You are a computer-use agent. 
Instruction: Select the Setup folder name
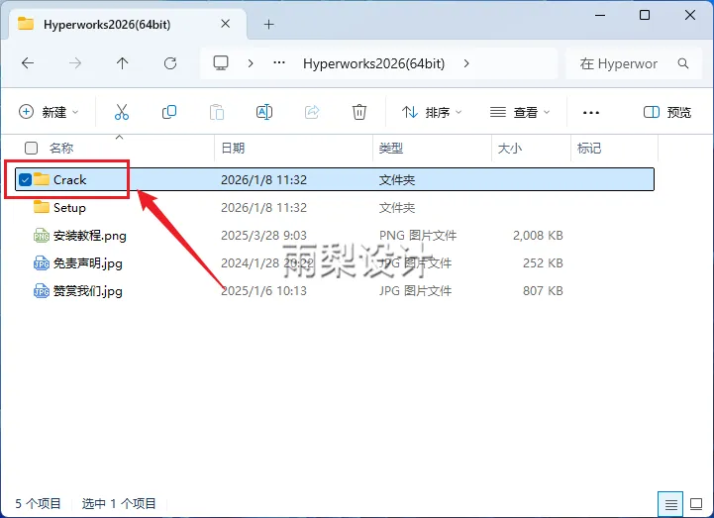69,208
